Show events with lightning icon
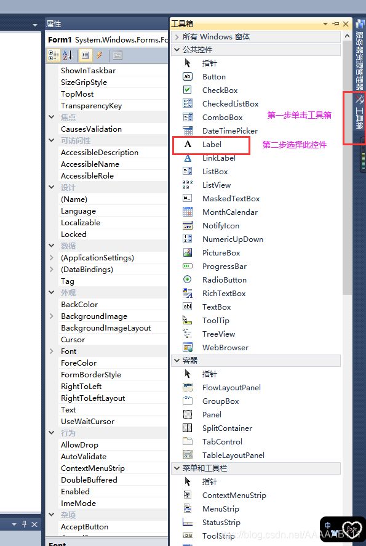The height and width of the screenshot is (546, 366). [x=100, y=55]
